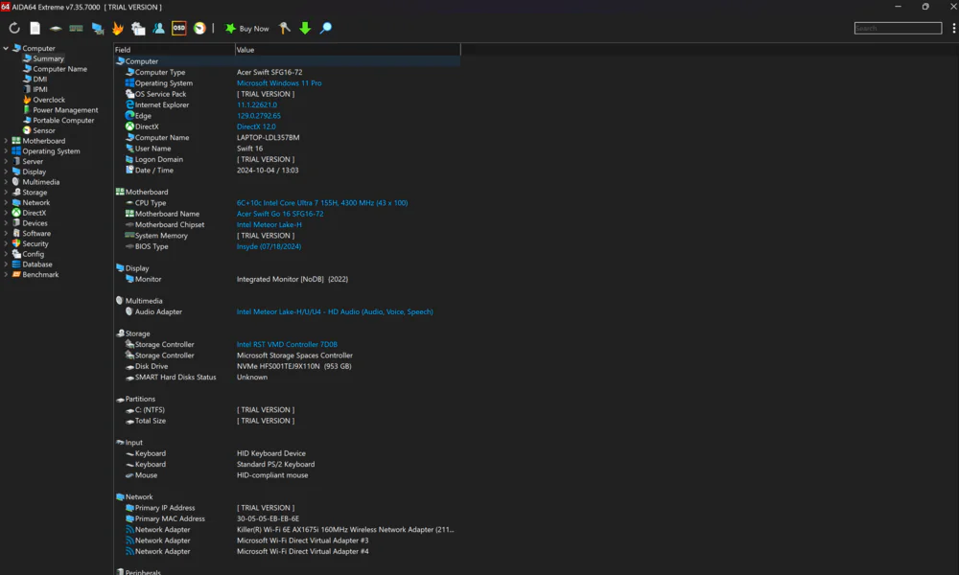Expand the Multimedia tree node
This screenshot has width=959, height=575.
[x=6, y=182]
